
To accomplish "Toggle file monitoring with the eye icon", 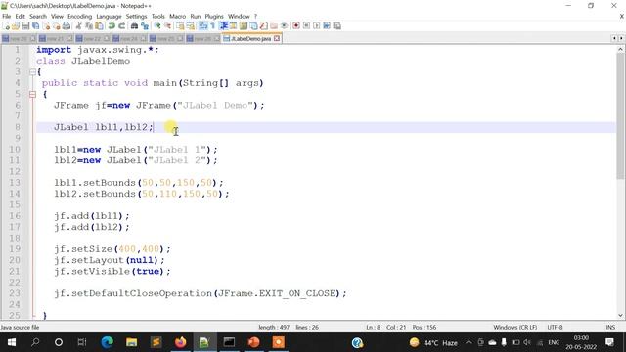I will pos(284,26).
